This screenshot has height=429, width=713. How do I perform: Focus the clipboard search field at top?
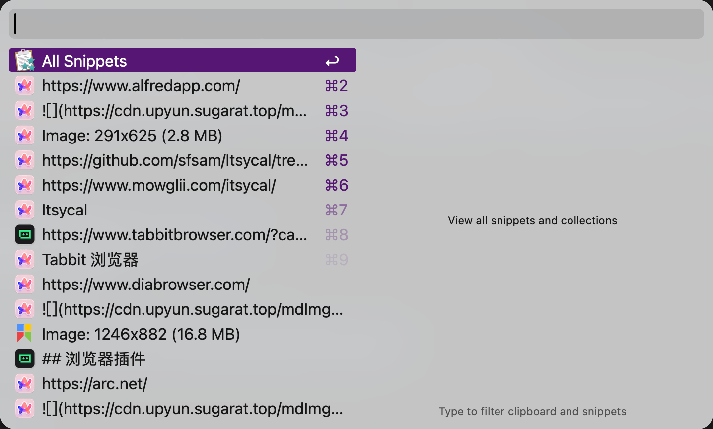pos(356,24)
